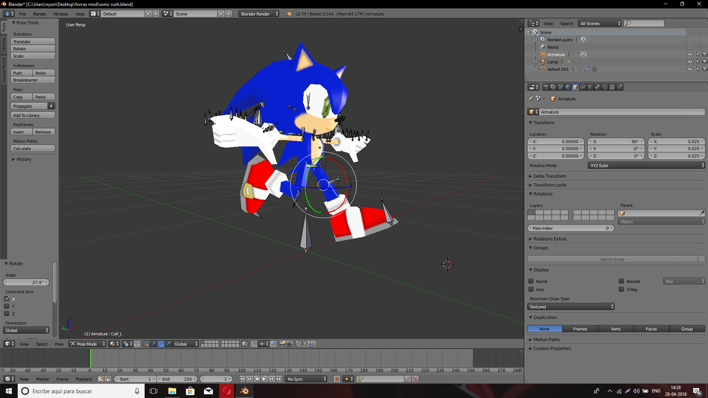Click the OpenGL render animation clapper icon
The width and height of the screenshot is (708, 398).
pyautogui.click(x=290, y=344)
